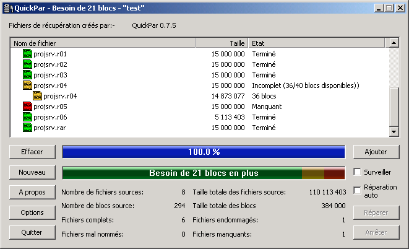
Task: Sort list by Nom de fichier column
Action: click(102, 43)
